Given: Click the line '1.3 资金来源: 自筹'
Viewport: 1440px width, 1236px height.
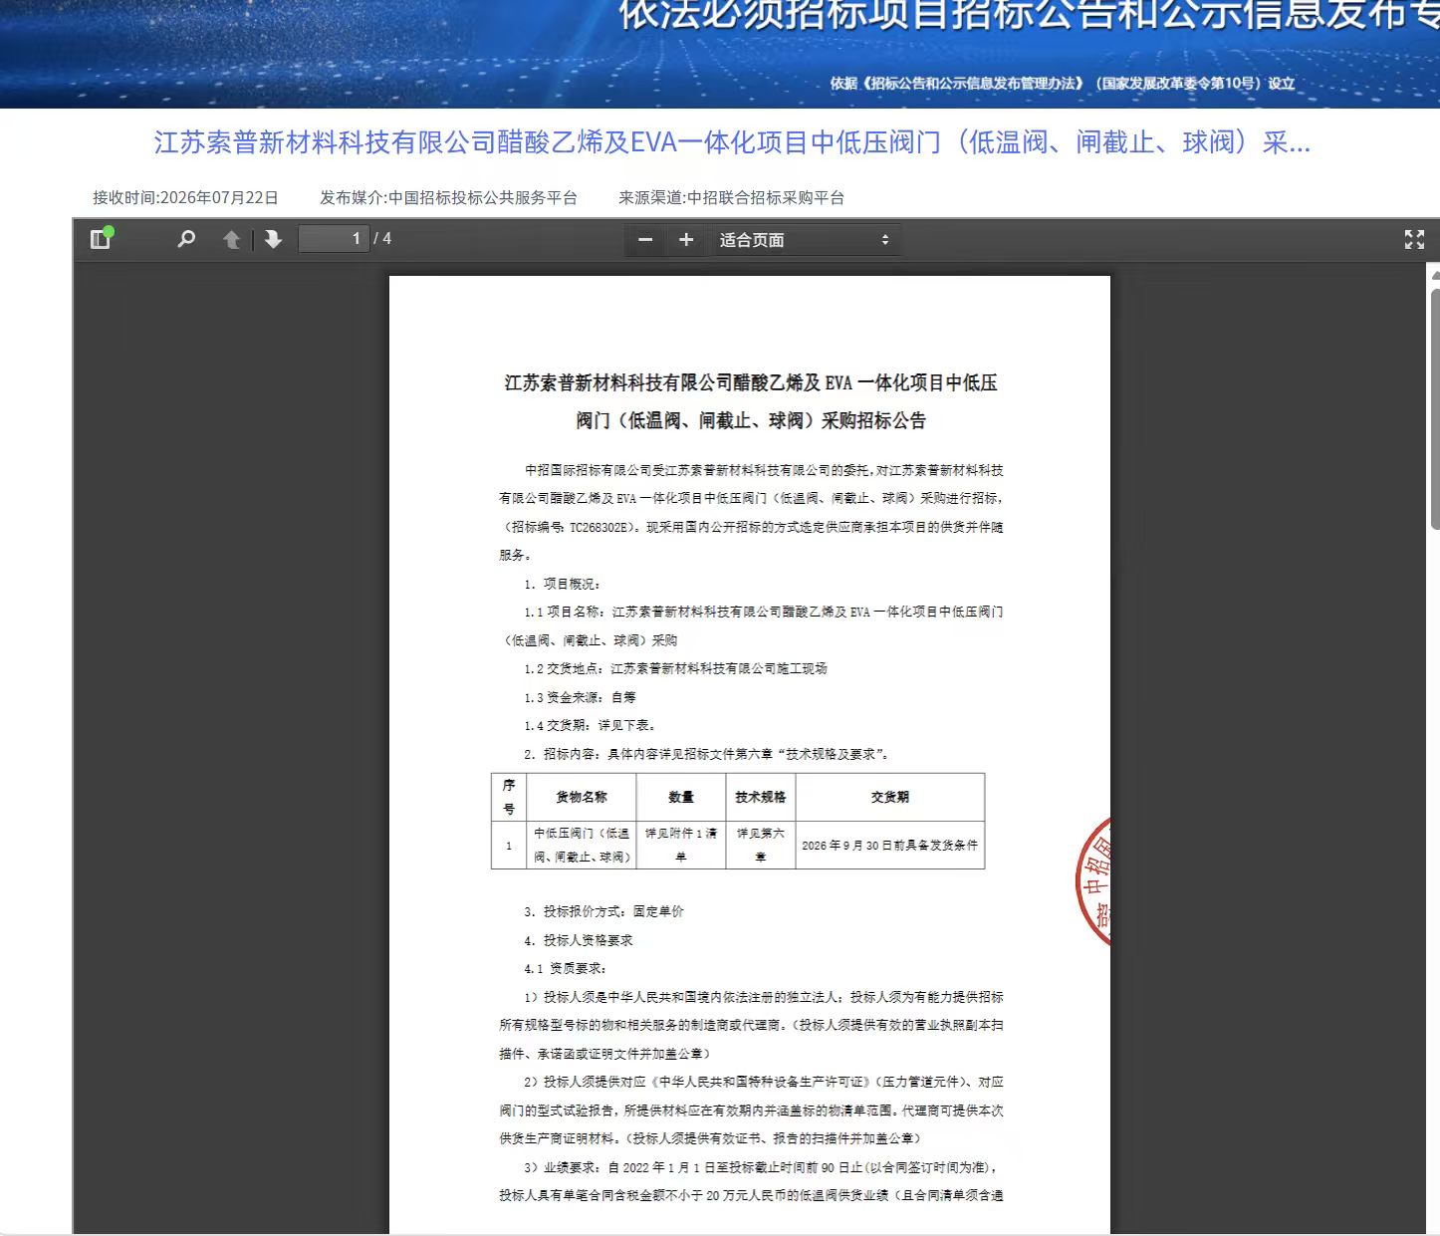Looking at the screenshot, I should pos(581,697).
